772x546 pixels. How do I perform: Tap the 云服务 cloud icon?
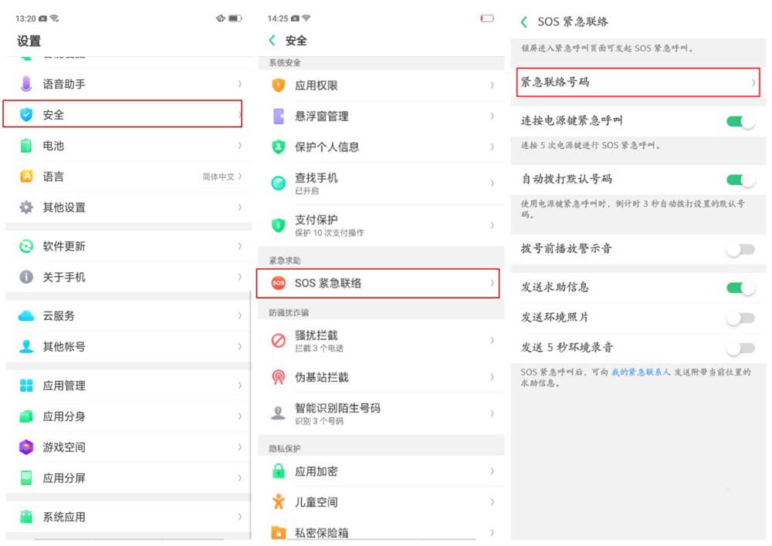point(27,315)
